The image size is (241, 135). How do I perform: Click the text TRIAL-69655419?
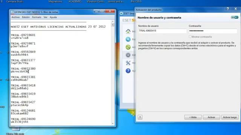[x=23, y=94]
